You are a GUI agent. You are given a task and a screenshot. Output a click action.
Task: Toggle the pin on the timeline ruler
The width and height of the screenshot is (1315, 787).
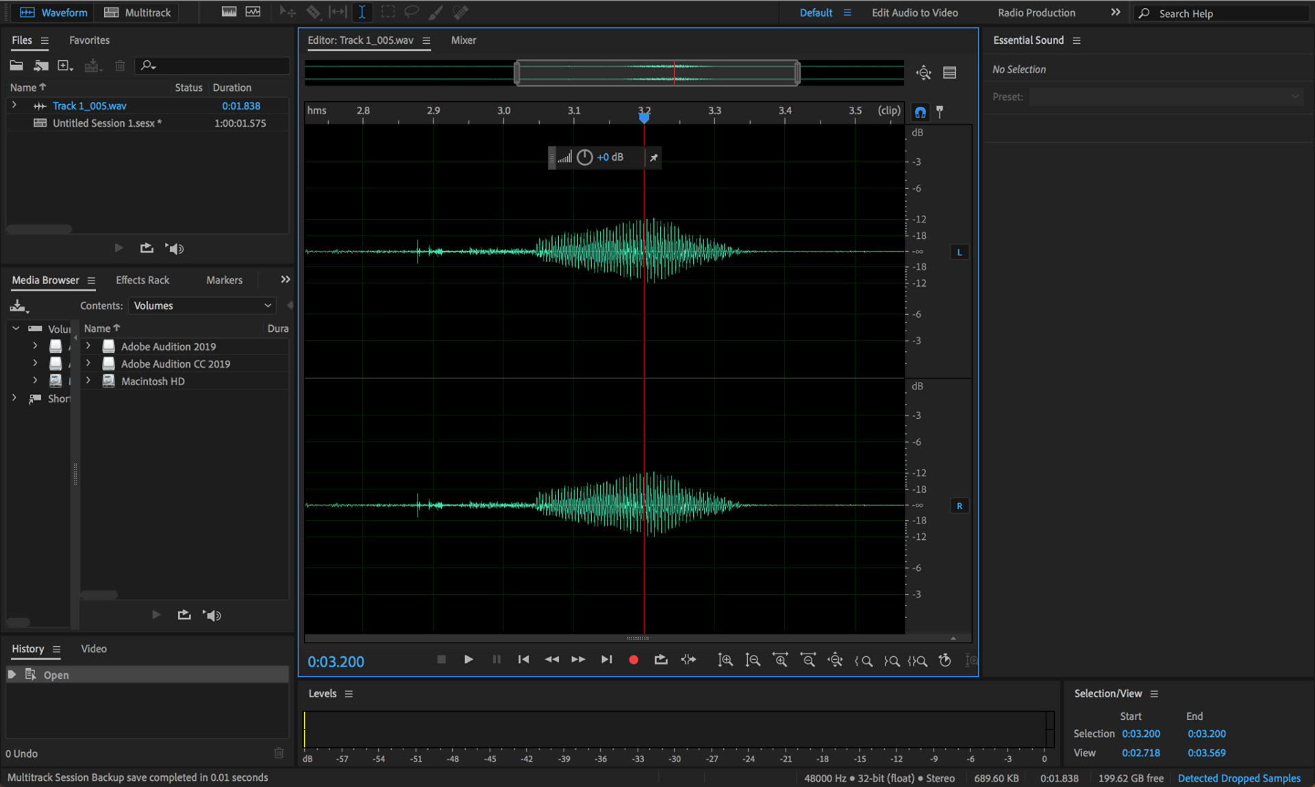940,112
